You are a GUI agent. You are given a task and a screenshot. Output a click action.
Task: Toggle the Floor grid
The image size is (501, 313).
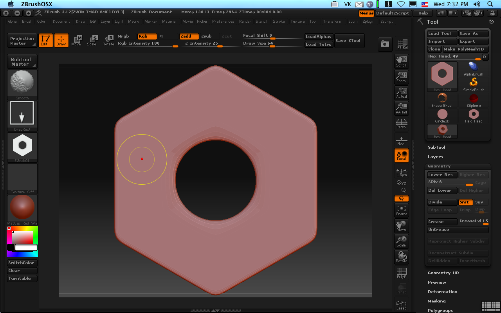(401, 140)
